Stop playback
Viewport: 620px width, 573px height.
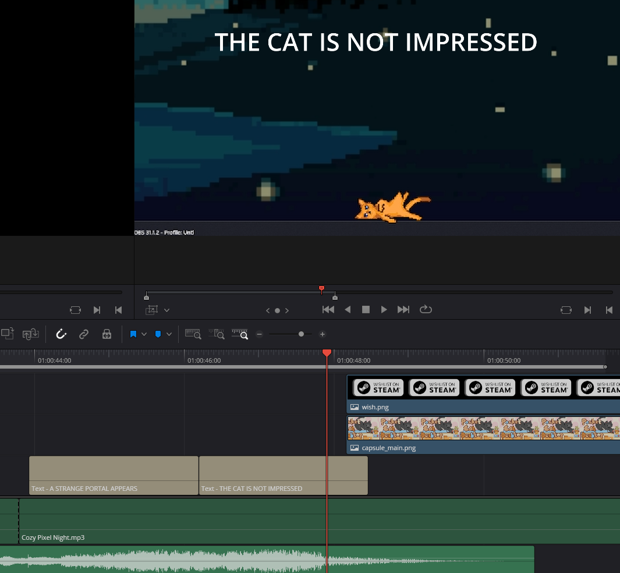click(366, 310)
